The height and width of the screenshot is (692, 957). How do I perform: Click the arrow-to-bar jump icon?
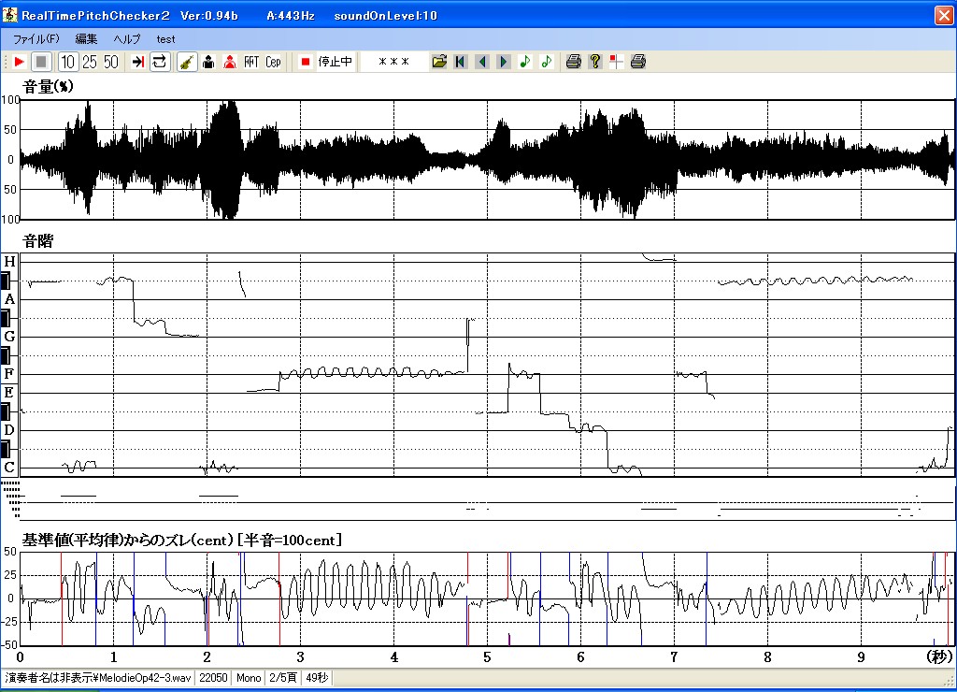click(x=138, y=62)
